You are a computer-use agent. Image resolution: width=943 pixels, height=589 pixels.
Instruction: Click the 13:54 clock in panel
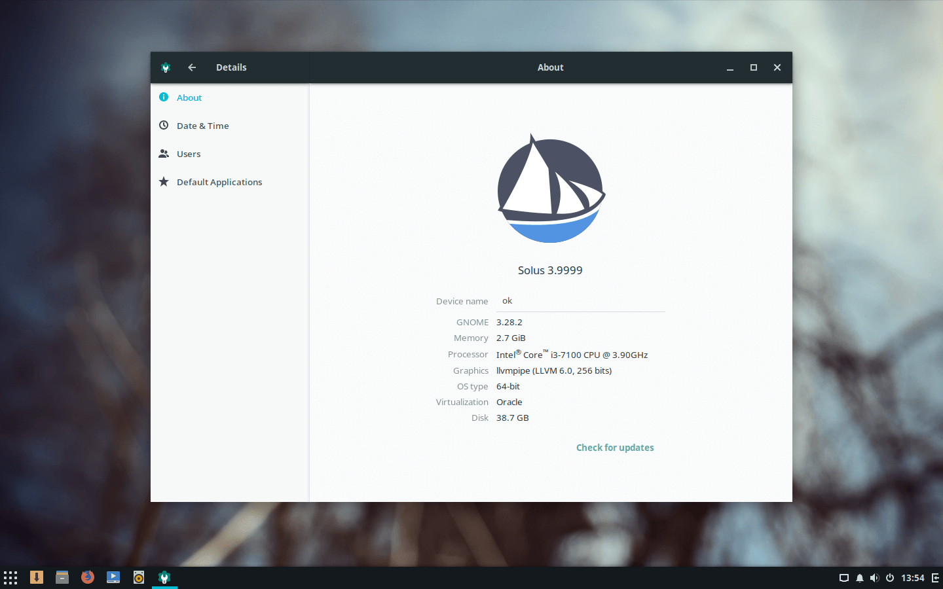click(x=913, y=578)
